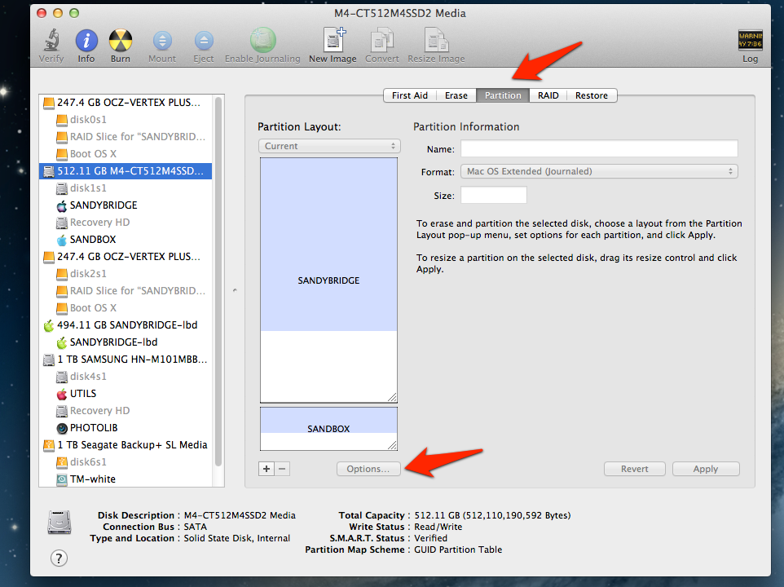This screenshot has height=587, width=784.
Task: Select 1 TB SAMSUNG HN-M101MBB disk
Action: point(125,360)
